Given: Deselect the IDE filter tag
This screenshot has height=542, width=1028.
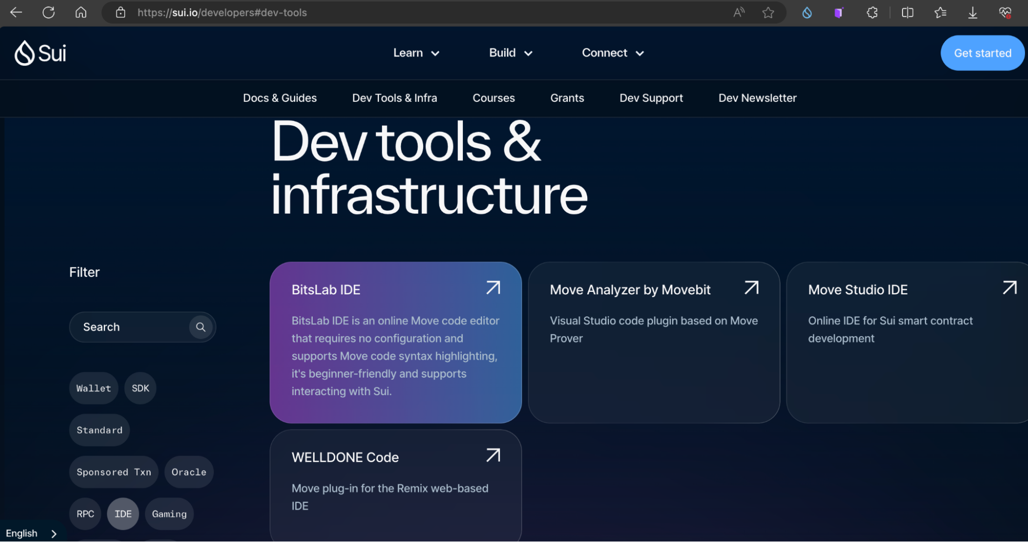Looking at the screenshot, I should (123, 514).
